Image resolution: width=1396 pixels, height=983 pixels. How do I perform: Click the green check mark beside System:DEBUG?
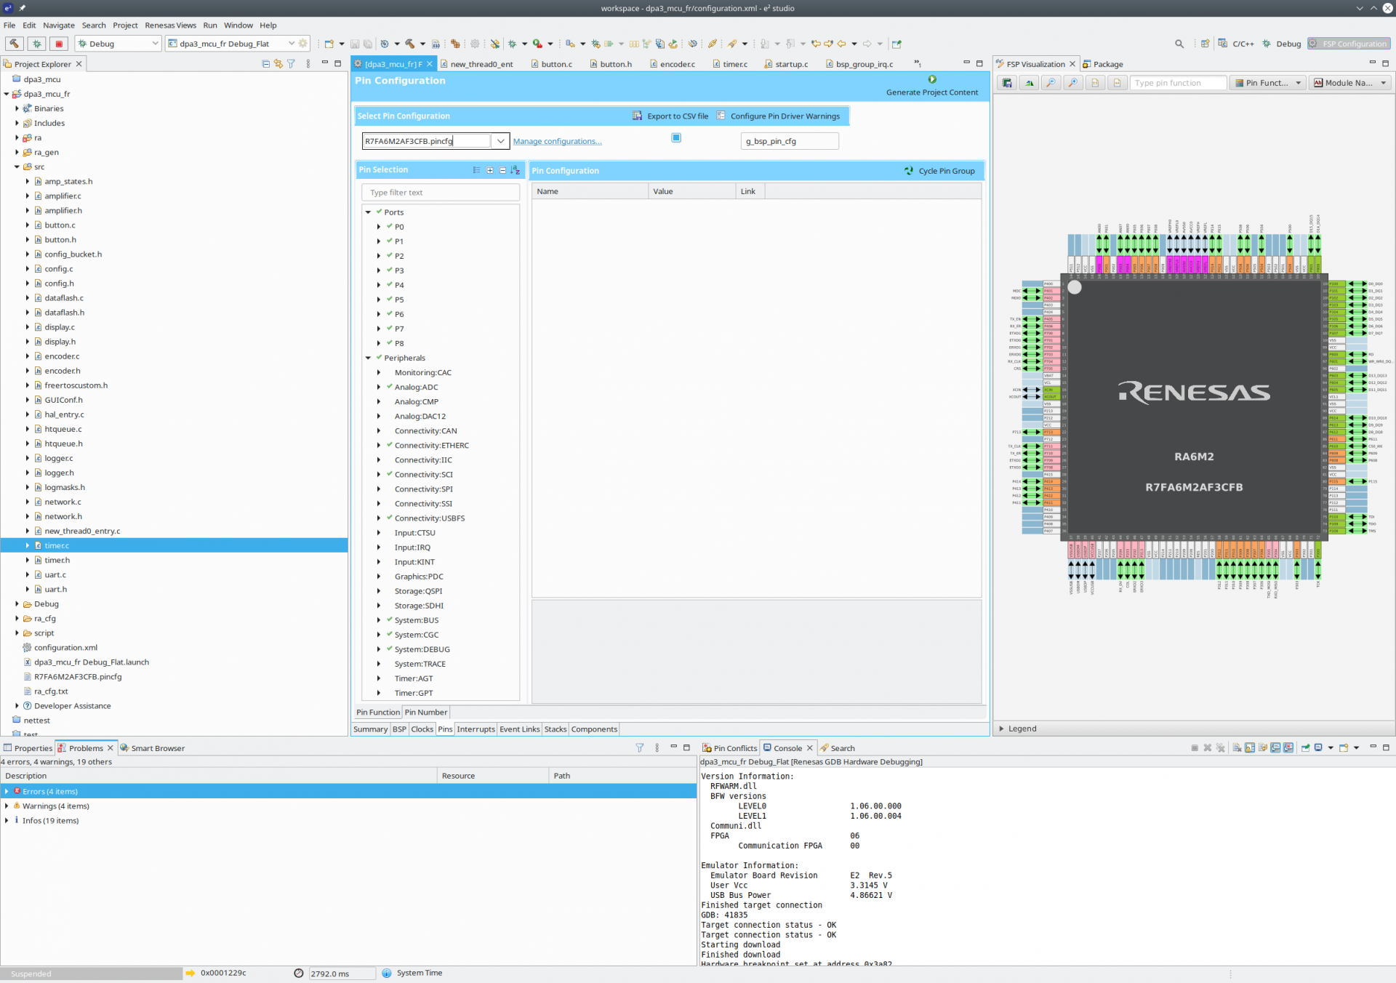coord(390,649)
